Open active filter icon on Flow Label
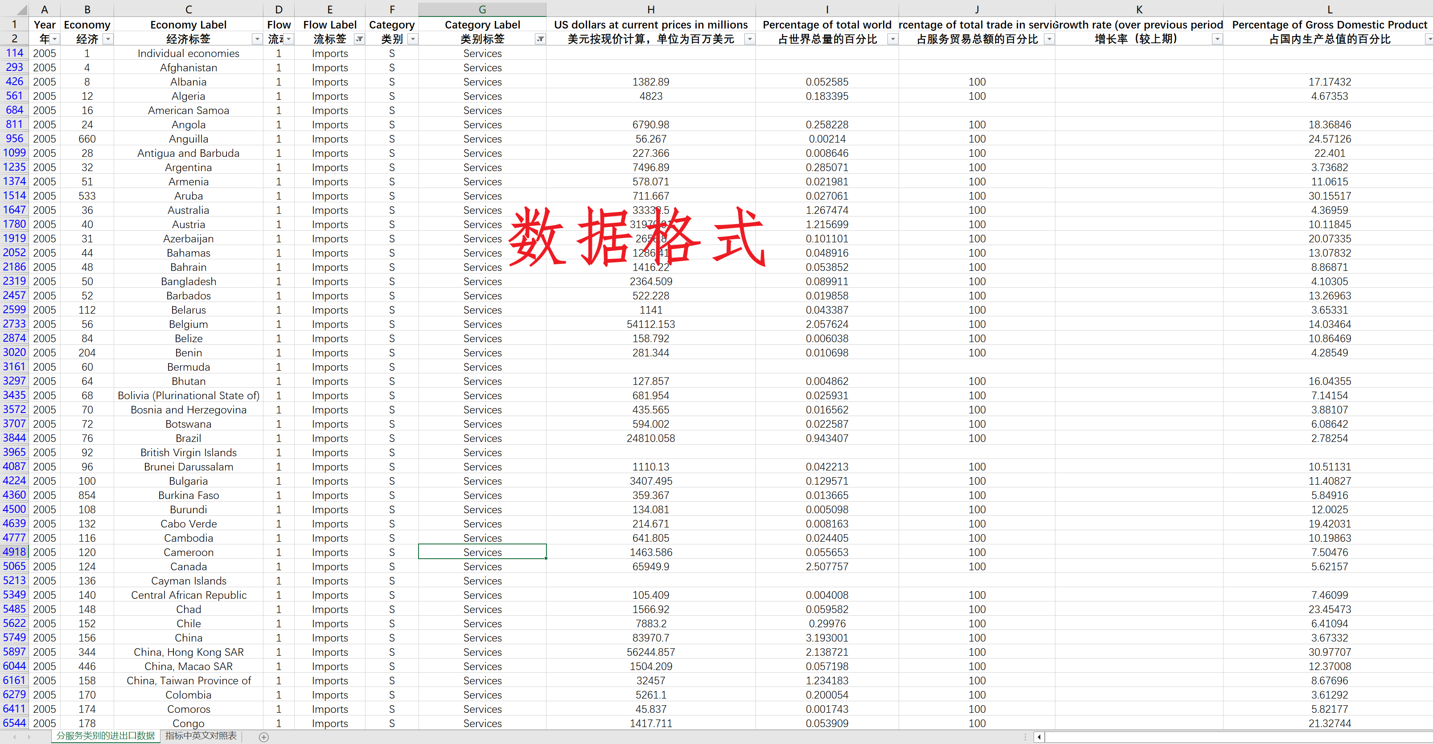 (359, 39)
